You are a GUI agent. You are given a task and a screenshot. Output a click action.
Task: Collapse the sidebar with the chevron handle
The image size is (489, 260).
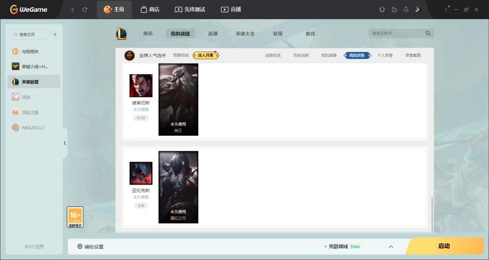65,143
